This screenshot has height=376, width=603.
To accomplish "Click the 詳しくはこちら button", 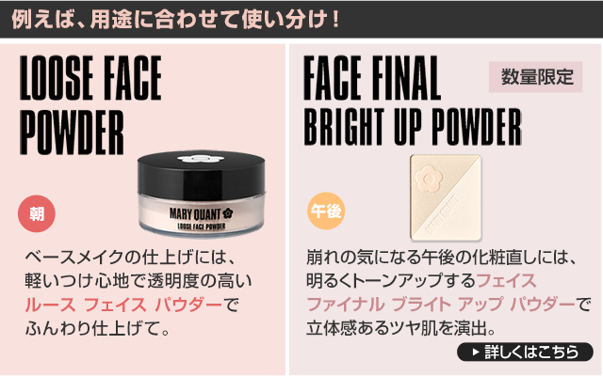I will coord(525,352).
